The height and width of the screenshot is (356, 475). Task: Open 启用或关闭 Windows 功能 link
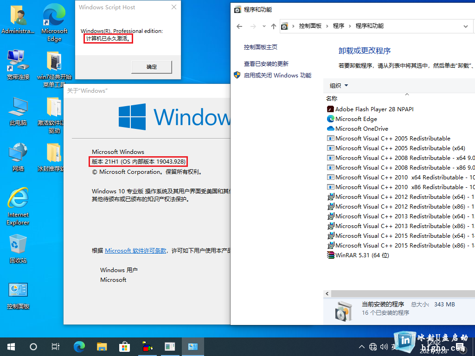click(x=277, y=75)
